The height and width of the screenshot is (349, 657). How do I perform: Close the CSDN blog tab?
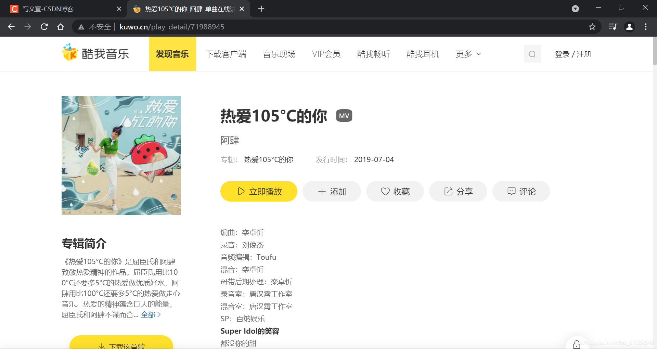pyautogui.click(x=119, y=9)
